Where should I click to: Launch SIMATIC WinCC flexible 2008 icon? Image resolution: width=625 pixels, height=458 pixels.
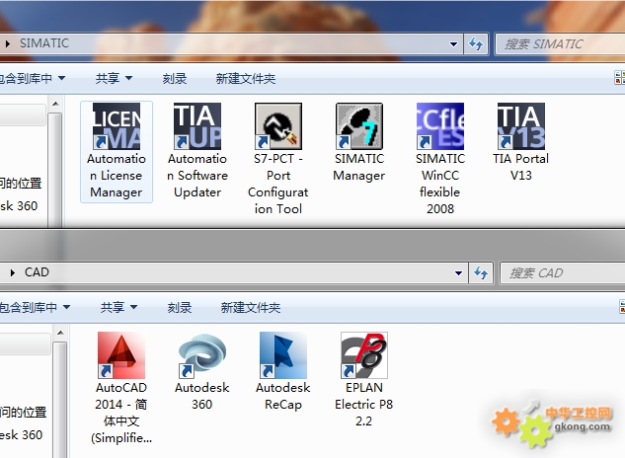pos(440,160)
